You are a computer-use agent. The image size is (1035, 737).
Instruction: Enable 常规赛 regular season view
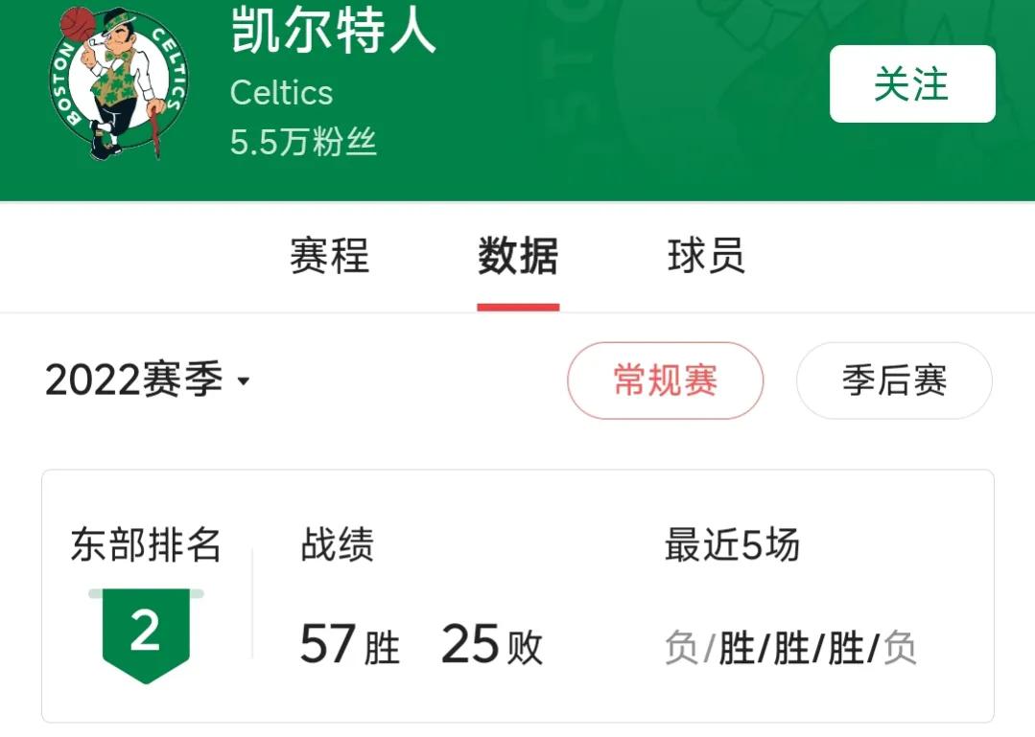pyautogui.click(x=665, y=380)
